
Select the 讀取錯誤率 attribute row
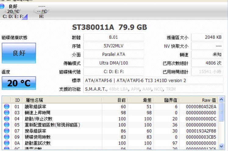point(110,107)
